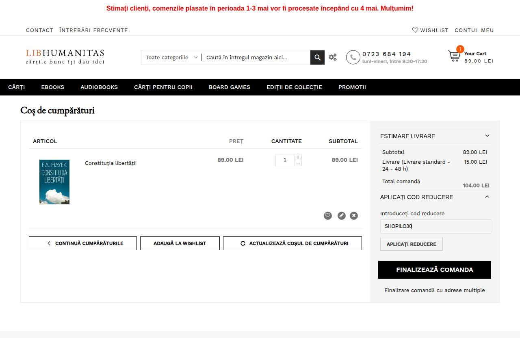Click the Adaugă la wishlist button
Screen dimensions: 520x338
180,243
